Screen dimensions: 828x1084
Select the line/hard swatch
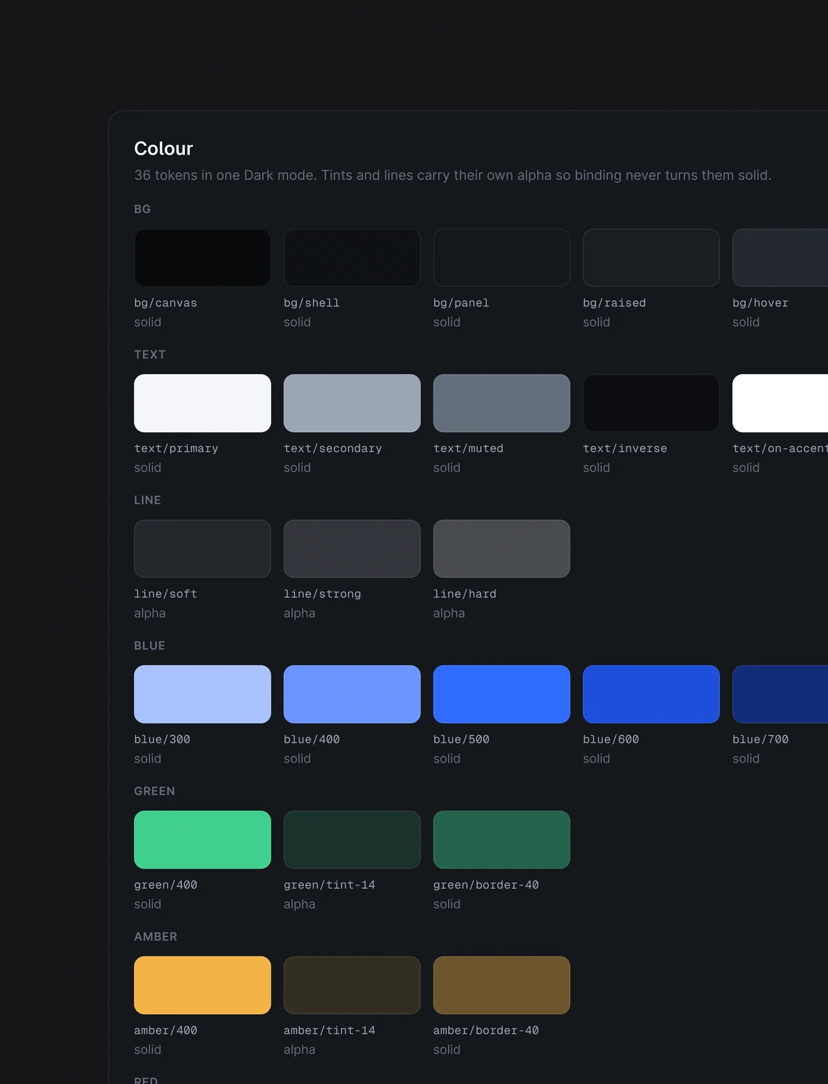coord(502,549)
